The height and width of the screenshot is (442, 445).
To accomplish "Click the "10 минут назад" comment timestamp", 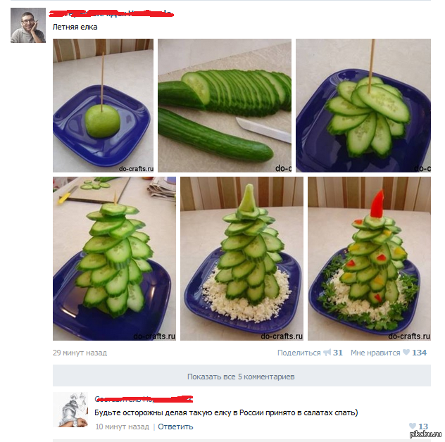I will coord(122,427).
